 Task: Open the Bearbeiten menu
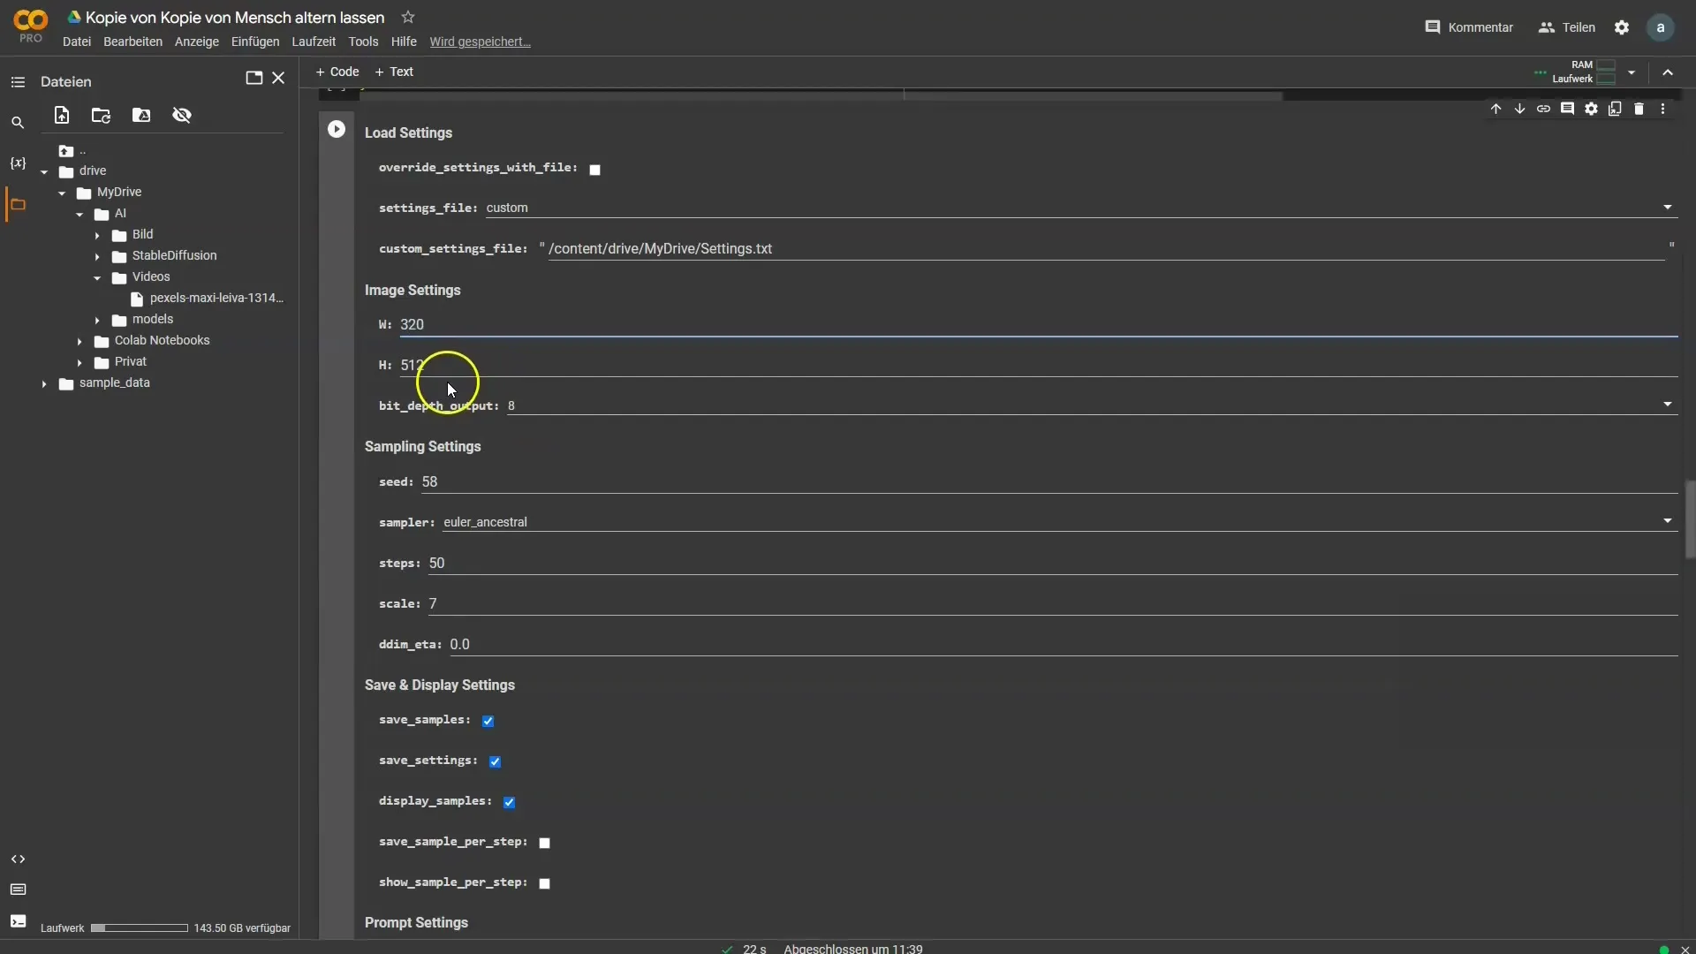[x=132, y=42]
